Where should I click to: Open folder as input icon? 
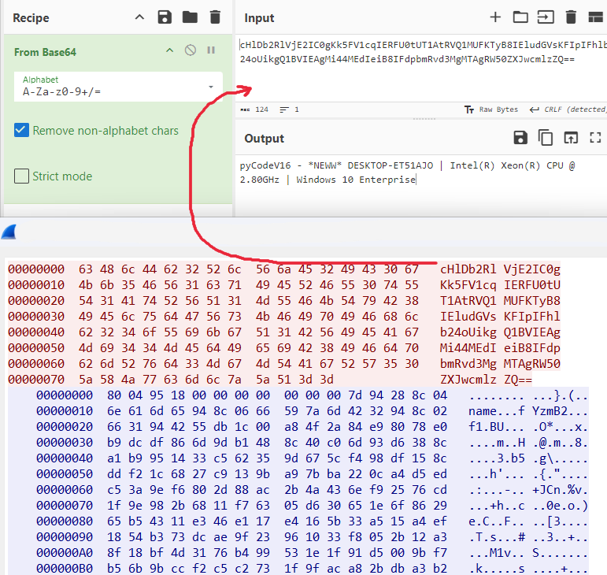[x=520, y=17]
